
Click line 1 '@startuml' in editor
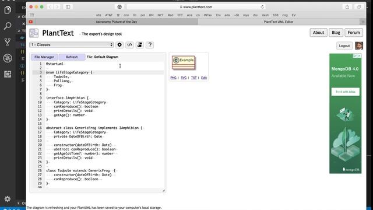tap(55, 64)
